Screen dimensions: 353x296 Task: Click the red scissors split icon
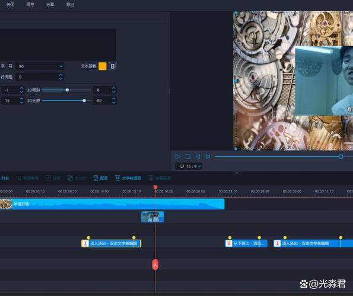(x=155, y=265)
